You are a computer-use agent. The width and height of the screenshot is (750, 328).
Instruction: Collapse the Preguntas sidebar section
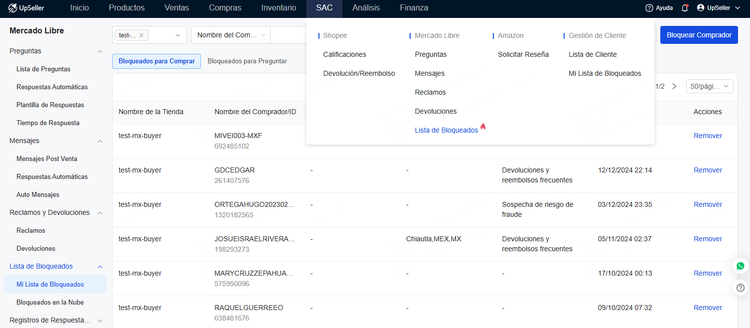point(100,51)
